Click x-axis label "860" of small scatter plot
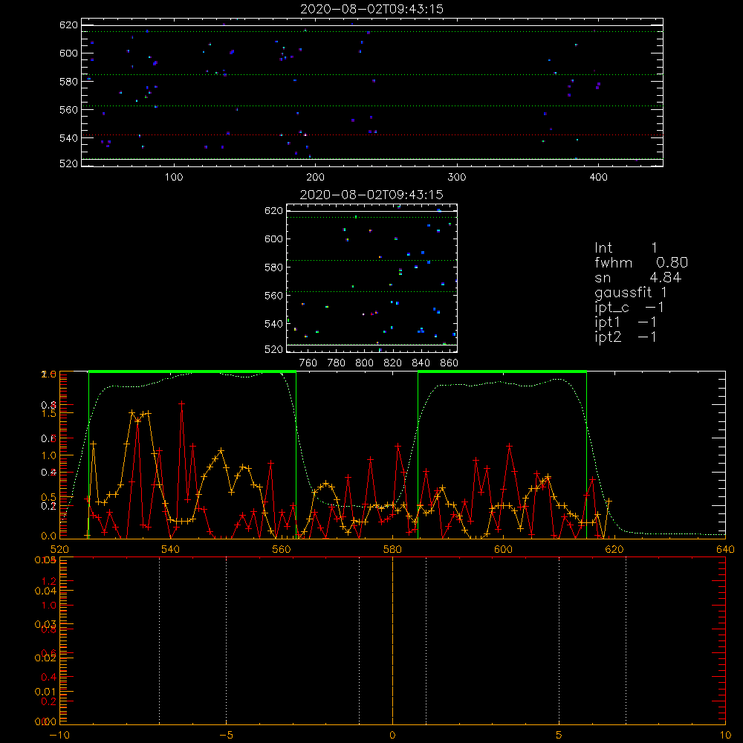The width and height of the screenshot is (743, 743). tap(450, 363)
